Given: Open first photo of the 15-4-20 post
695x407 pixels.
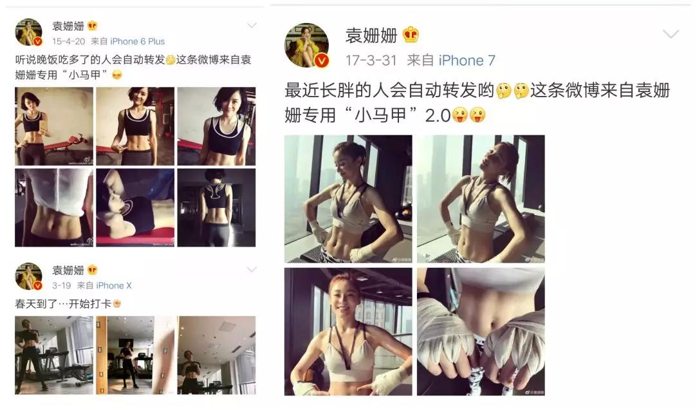Looking at the screenshot, I should pyautogui.click(x=54, y=126).
